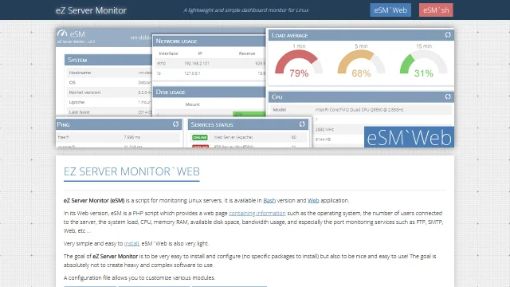This screenshot has height=287, width=510.
Task: Click the 'Last boot' row label
Action: pos(80,112)
